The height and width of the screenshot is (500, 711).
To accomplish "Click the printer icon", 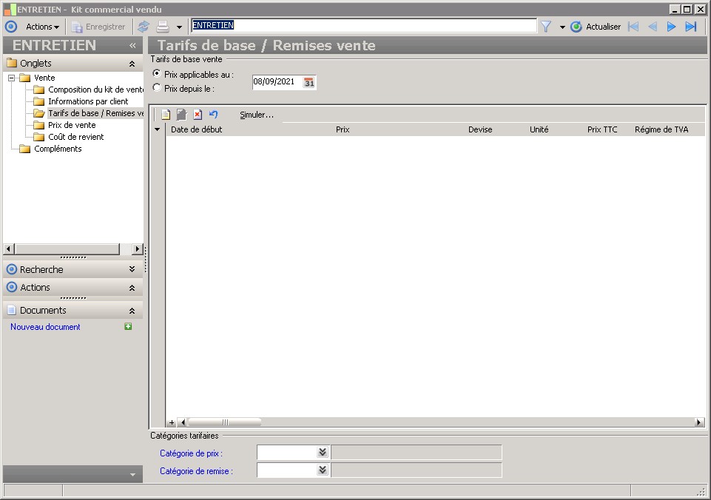I will (x=163, y=27).
